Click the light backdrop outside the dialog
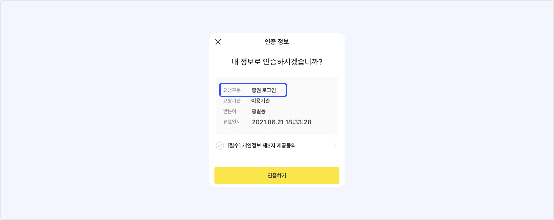Viewport: 554px width, 220px height. pyautogui.click(x=109, y=108)
